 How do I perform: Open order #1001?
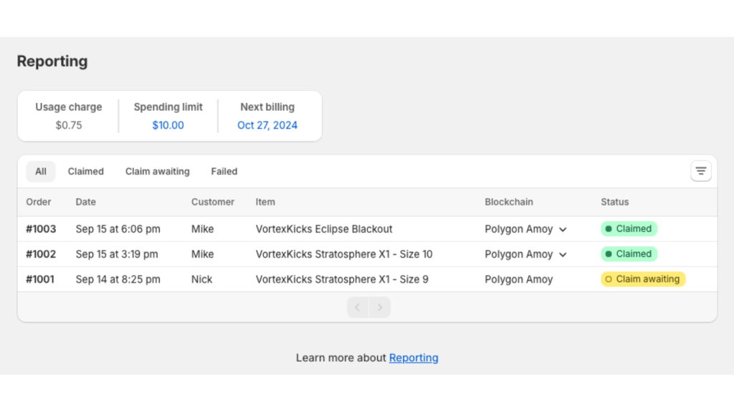pos(40,279)
